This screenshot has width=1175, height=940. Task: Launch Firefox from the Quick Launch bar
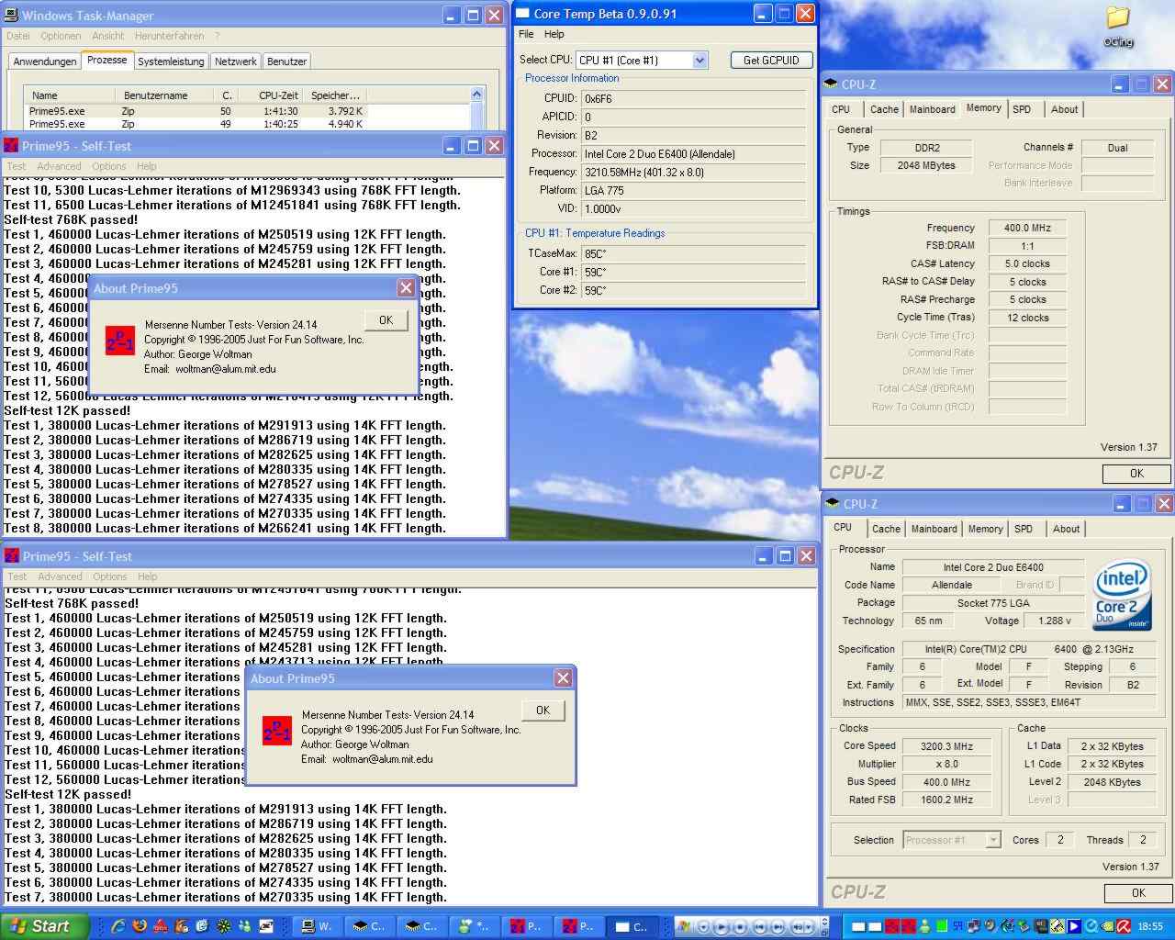140,926
